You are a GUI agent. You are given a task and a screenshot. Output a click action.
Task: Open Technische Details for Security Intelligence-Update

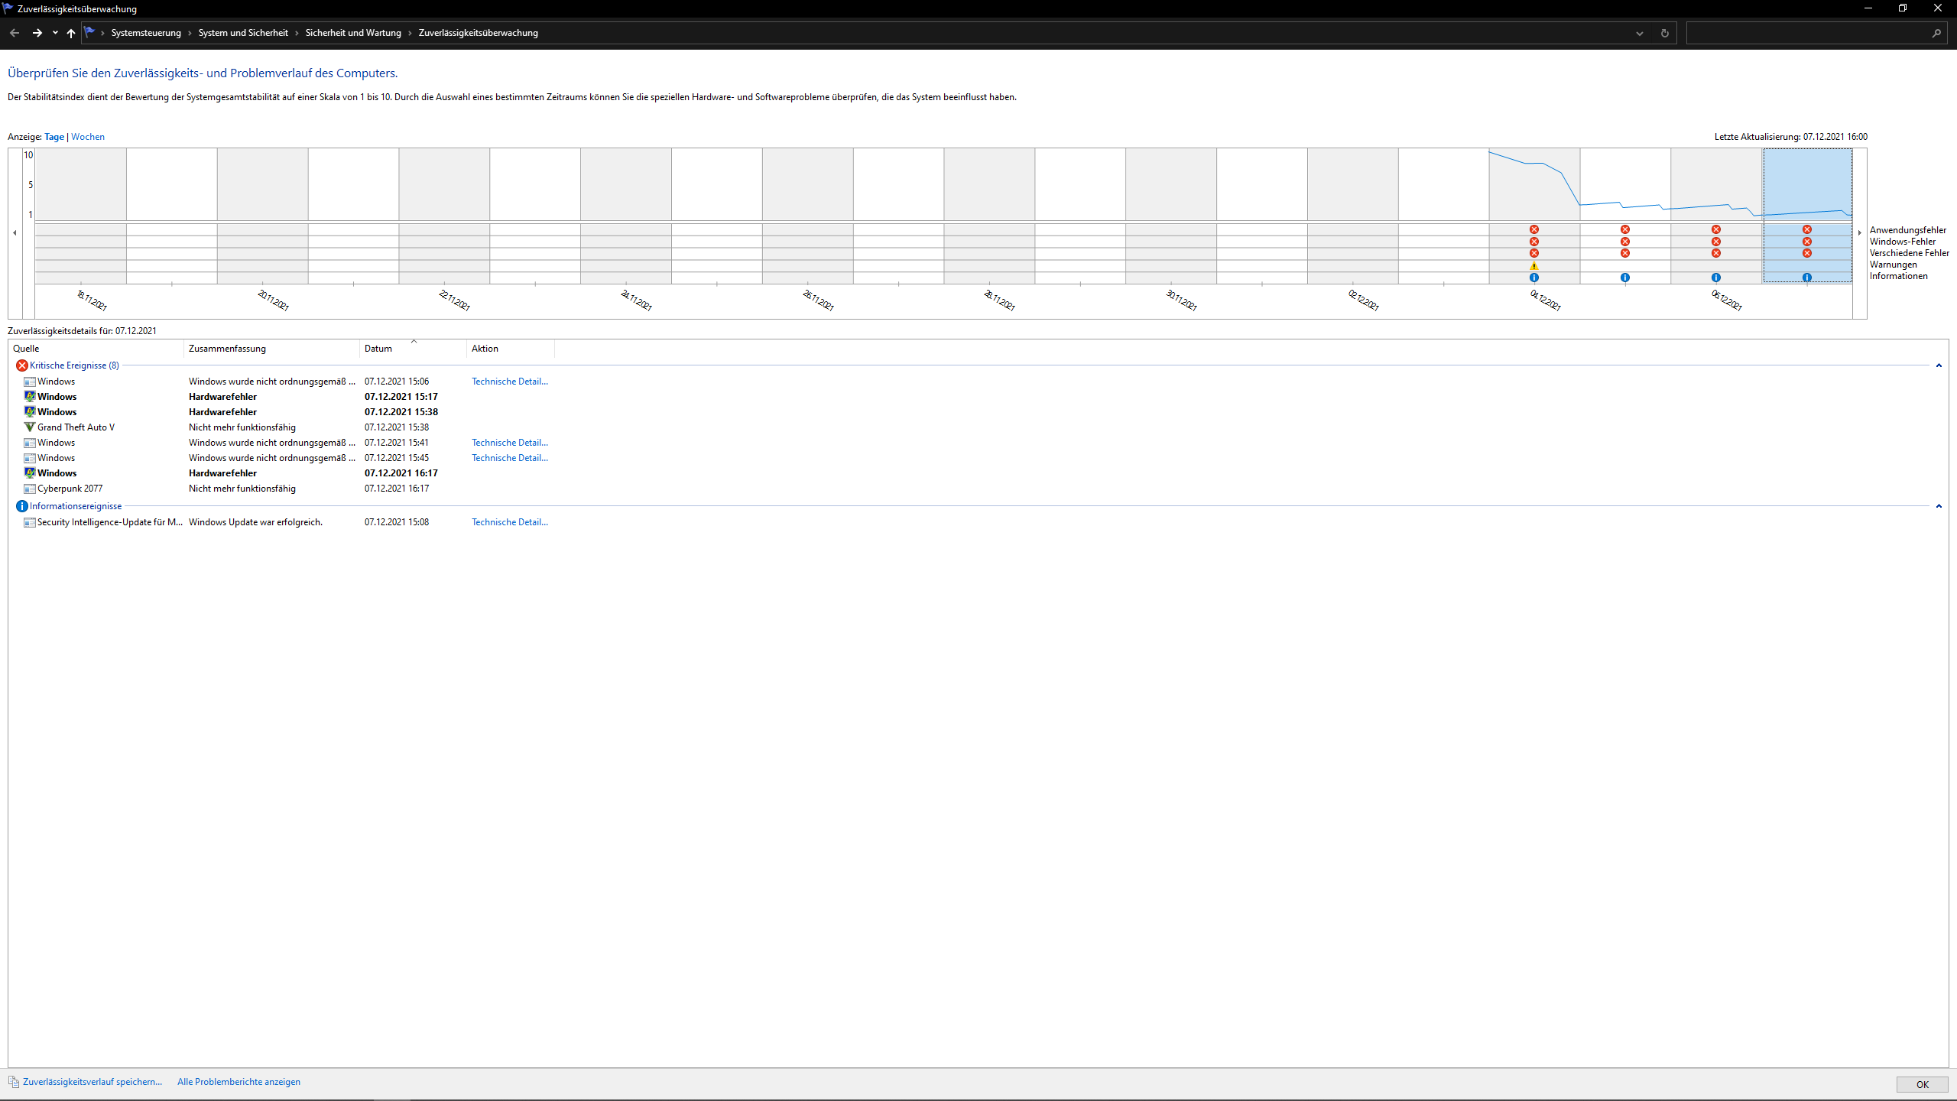[x=509, y=522]
